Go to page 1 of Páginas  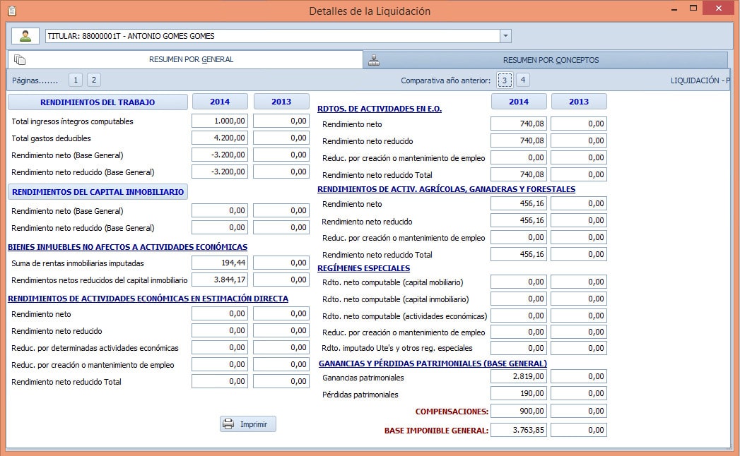coord(76,80)
